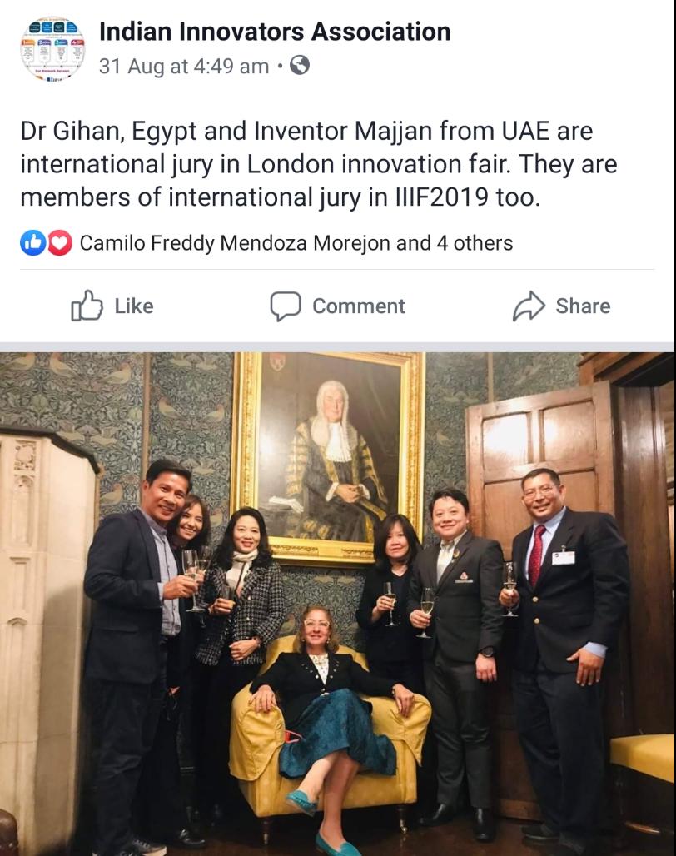Screen dimensions: 676x856
Task: Tap the Share text label
Action: tap(583, 306)
